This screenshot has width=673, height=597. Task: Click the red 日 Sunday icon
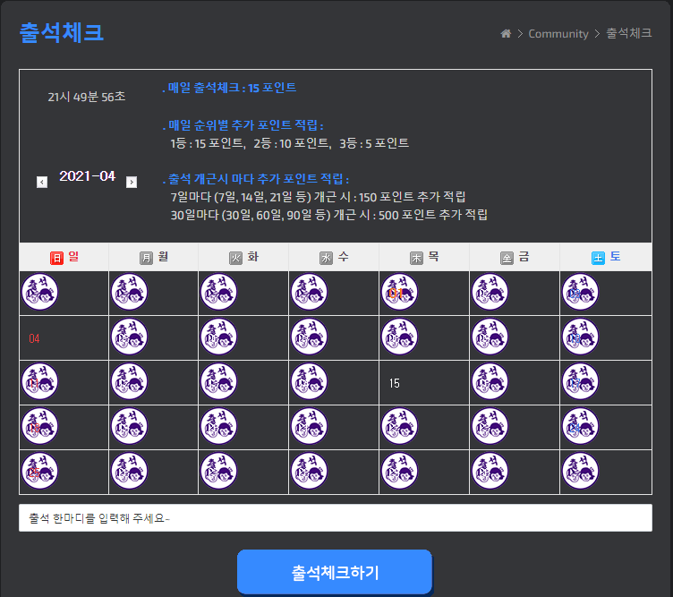click(56, 258)
